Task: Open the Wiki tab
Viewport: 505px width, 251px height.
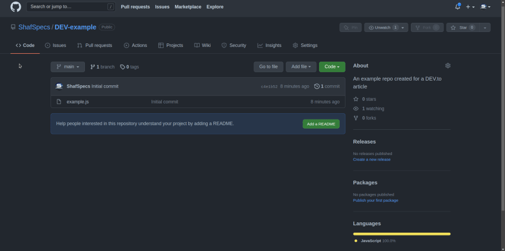Action: point(203,46)
